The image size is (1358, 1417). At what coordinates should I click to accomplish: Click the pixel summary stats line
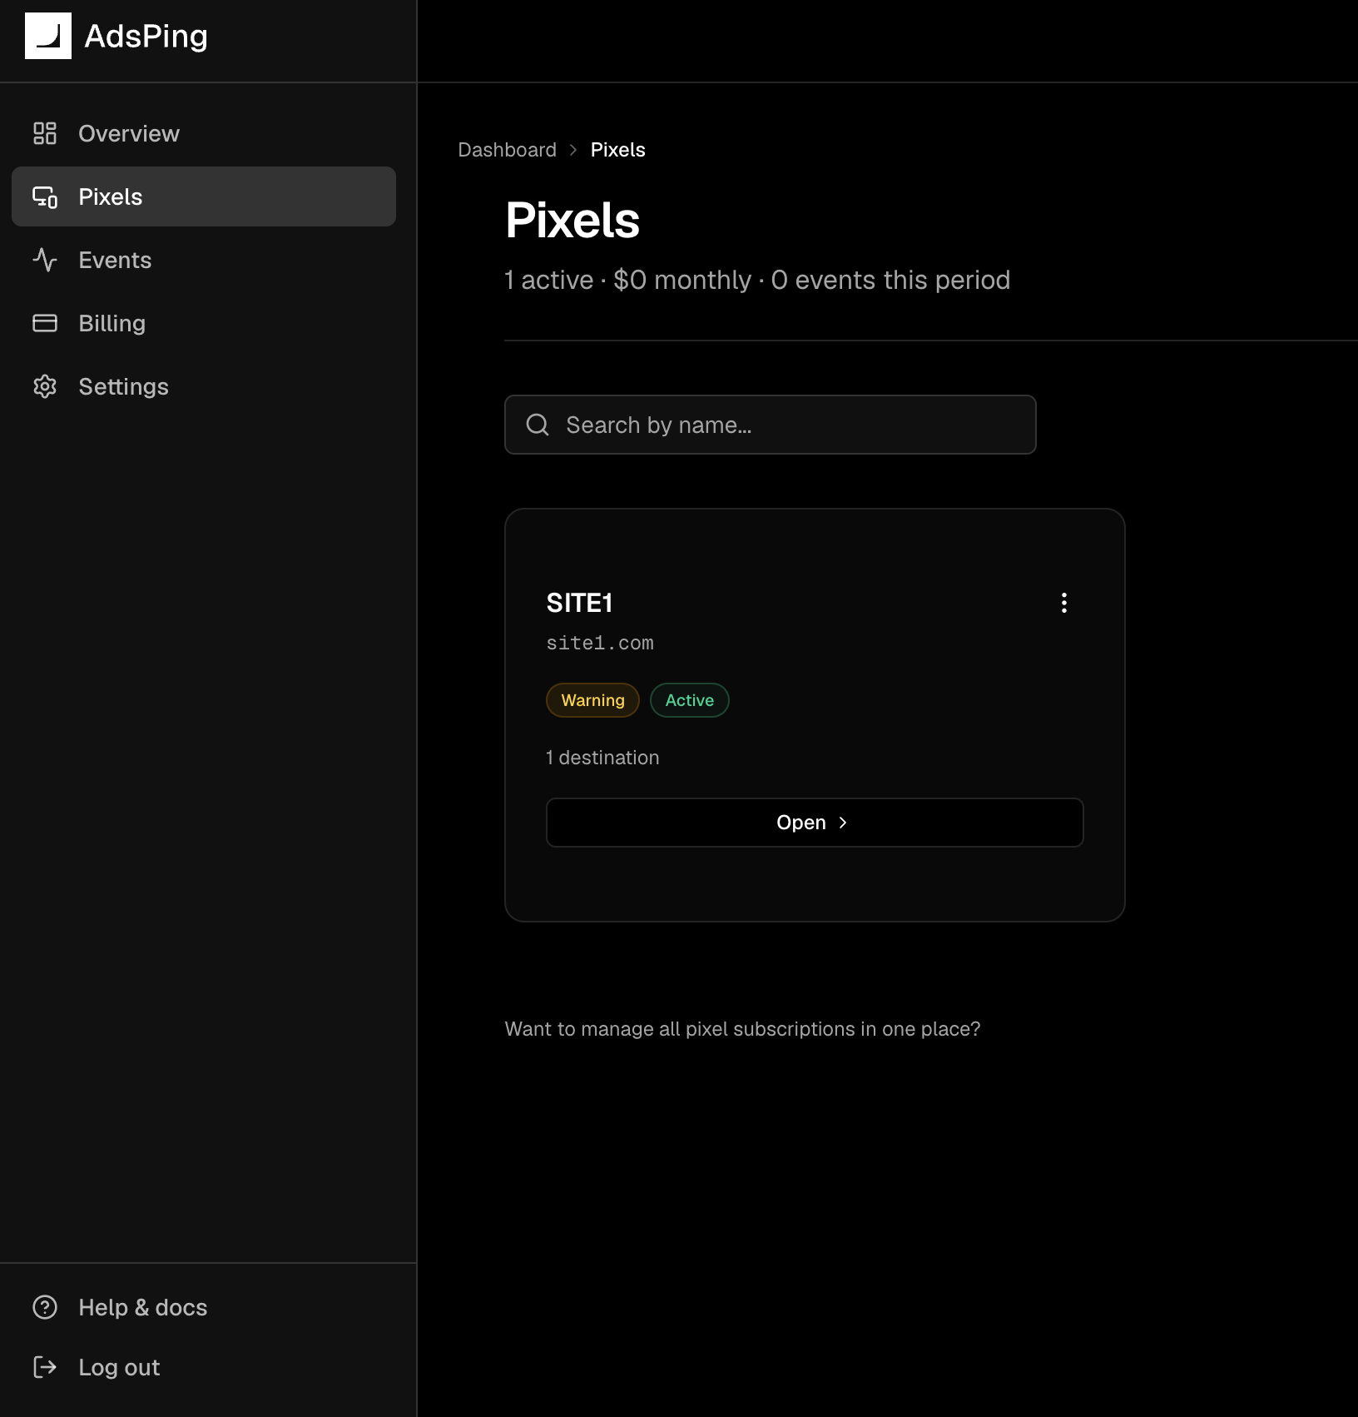click(x=757, y=280)
